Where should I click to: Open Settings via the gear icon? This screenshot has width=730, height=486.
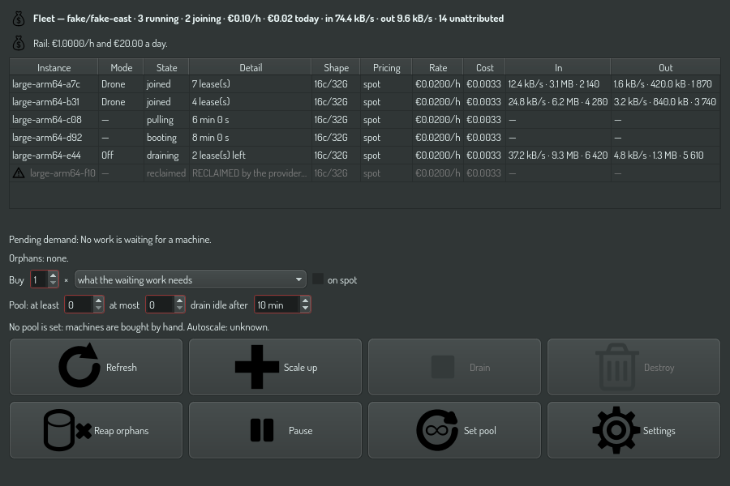click(616, 430)
